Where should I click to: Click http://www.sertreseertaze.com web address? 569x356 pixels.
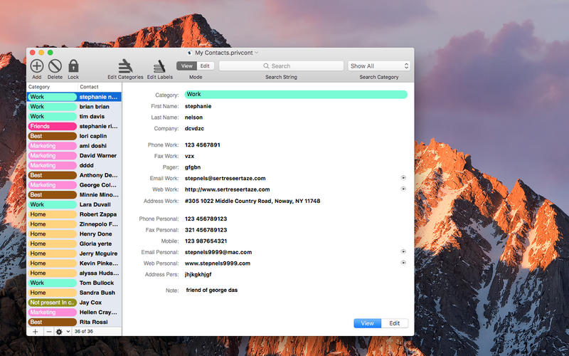pyautogui.click(x=227, y=189)
